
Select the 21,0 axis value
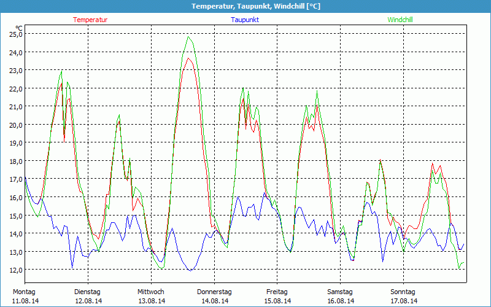click(16, 107)
